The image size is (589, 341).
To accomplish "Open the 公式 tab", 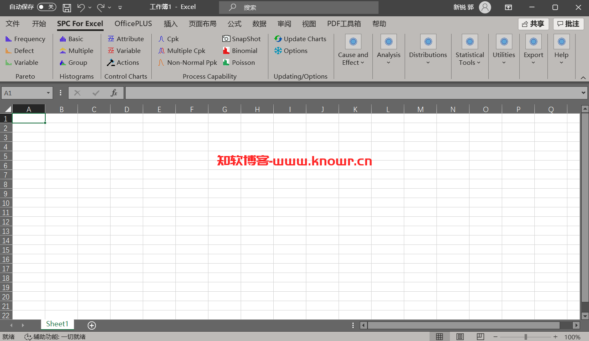I will coord(235,24).
